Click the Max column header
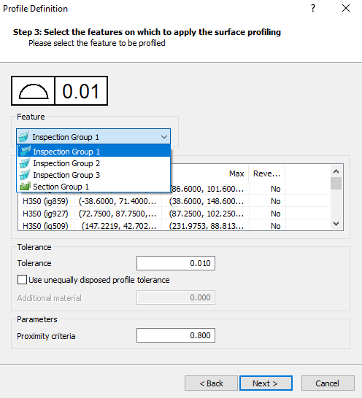362x398 pixels. 209,173
